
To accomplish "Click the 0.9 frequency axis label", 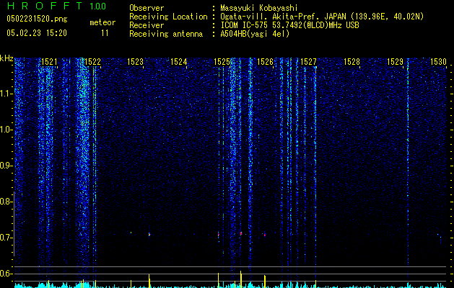I will pos(6,166).
